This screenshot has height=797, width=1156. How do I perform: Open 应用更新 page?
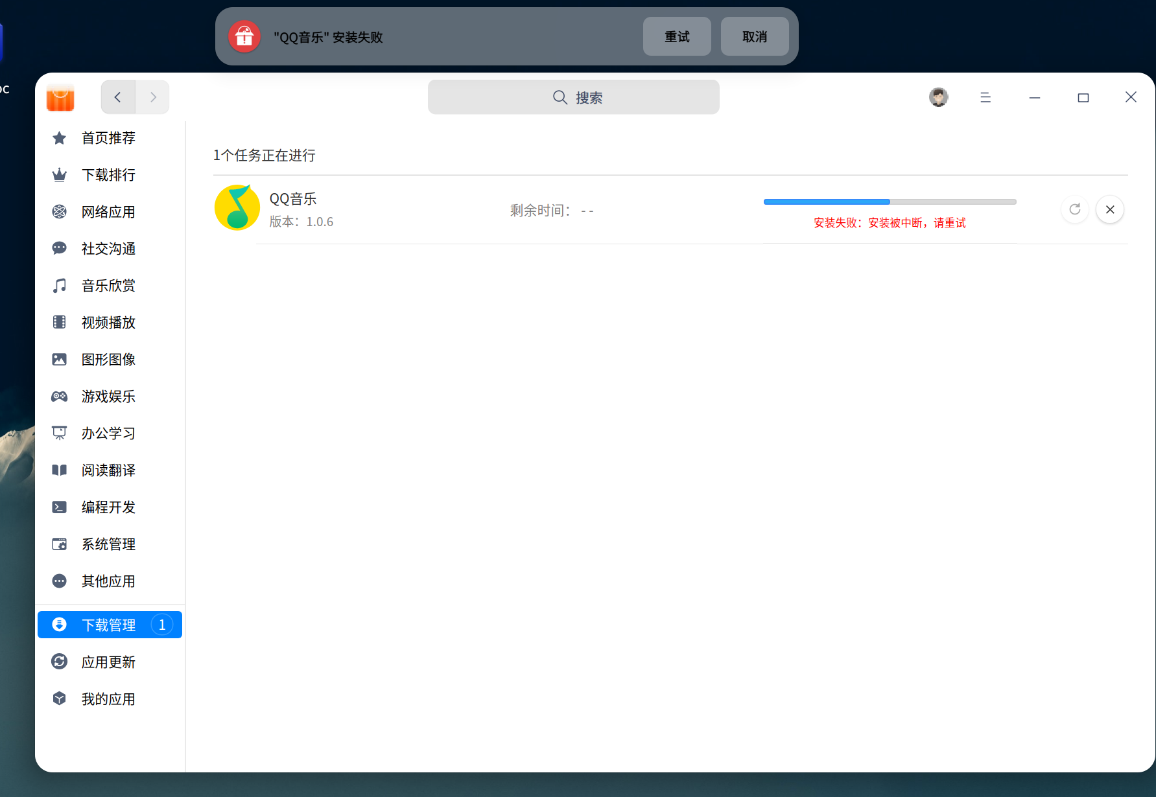click(x=110, y=662)
